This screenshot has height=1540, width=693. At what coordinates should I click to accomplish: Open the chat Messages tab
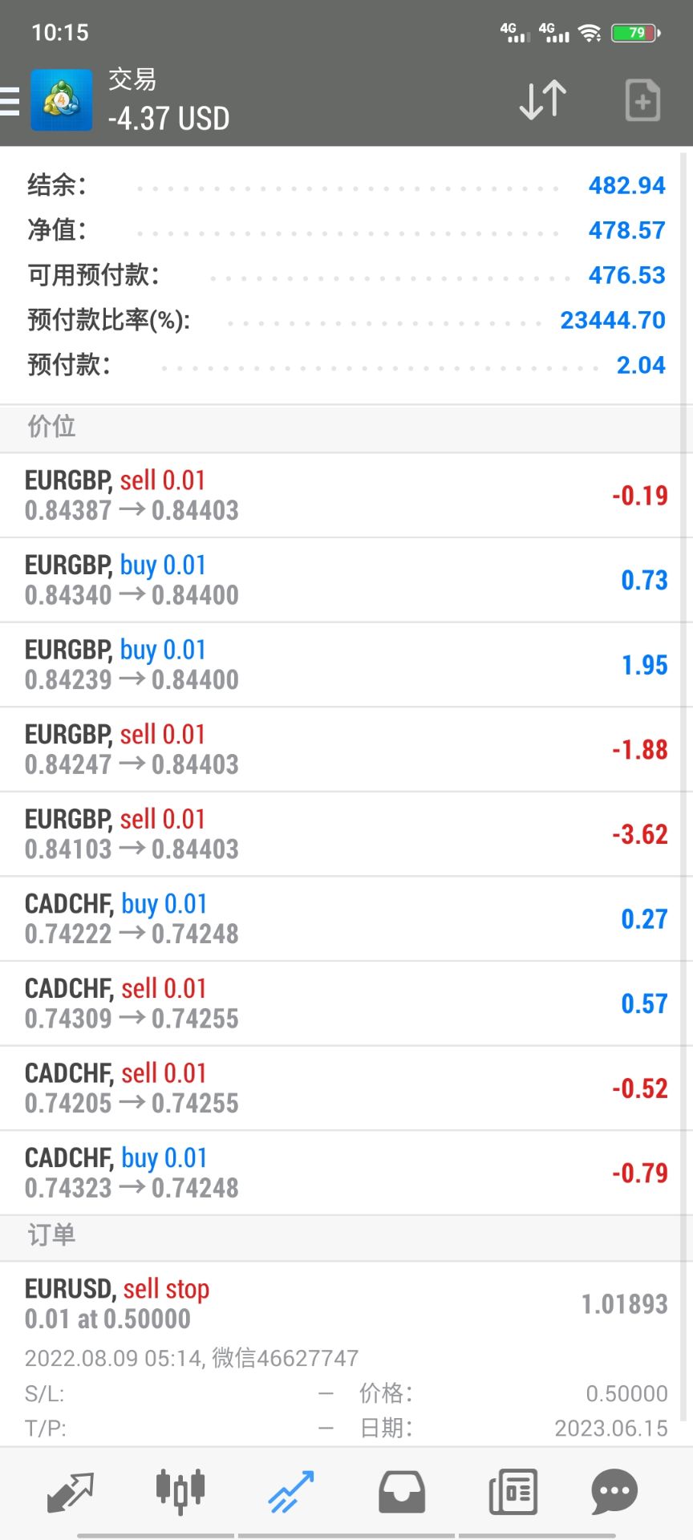614,1492
